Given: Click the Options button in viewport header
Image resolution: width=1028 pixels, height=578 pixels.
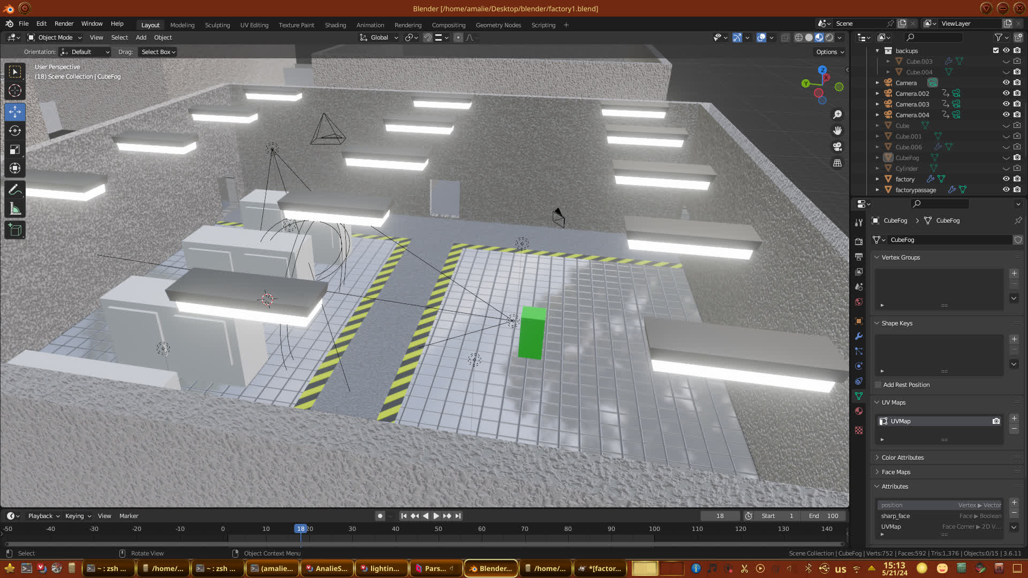Looking at the screenshot, I should pyautogui.click(x=829, y=52).
